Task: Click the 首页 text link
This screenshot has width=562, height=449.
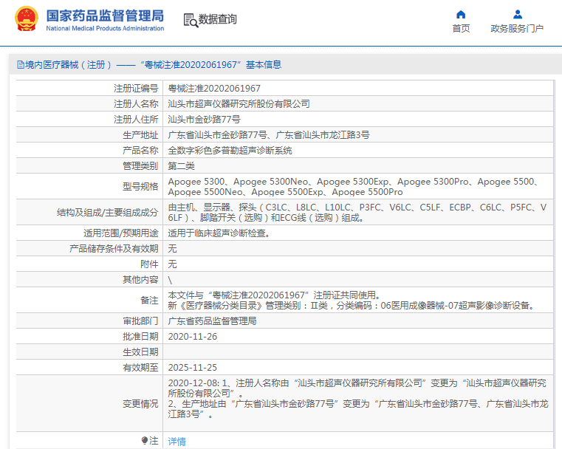Action: coord(461,28)
